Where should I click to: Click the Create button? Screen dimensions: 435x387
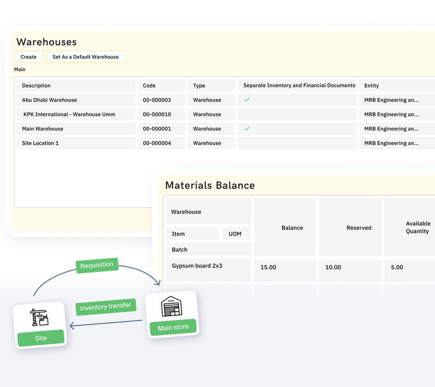(x=28, y=57)
